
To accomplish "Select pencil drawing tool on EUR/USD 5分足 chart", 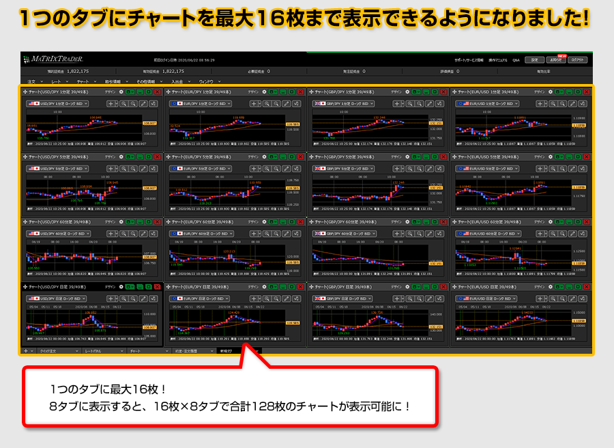I will 572,169.
